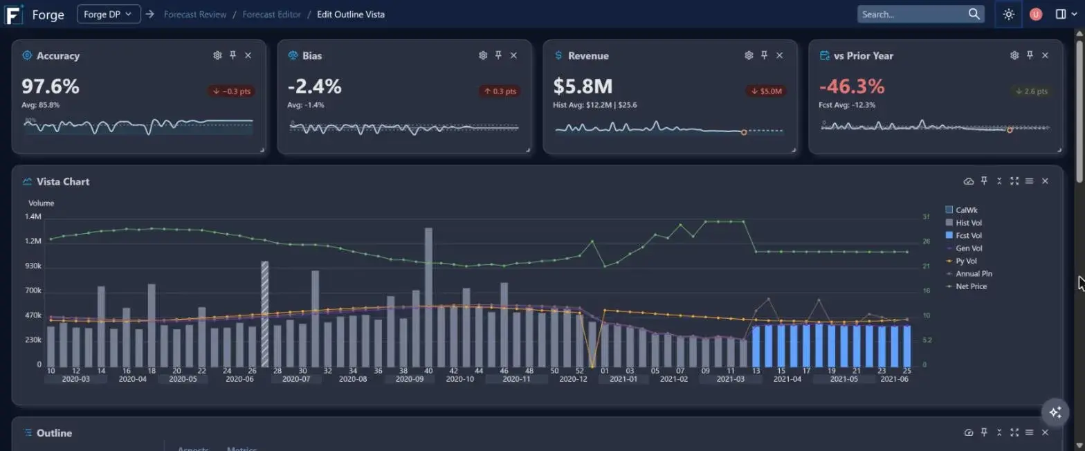Expand Vista Chart to fullscreen
This screenshot has height=451, width=1085.
(1014, 181)
